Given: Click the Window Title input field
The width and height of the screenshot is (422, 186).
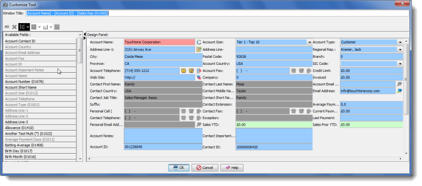Looking at the screenshot, I should click(x=217, y=13).
